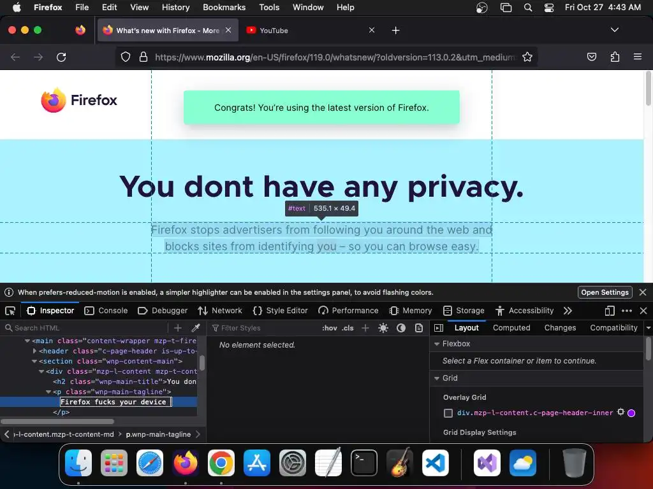Open tracking protection shield icon

pos(126,57)
